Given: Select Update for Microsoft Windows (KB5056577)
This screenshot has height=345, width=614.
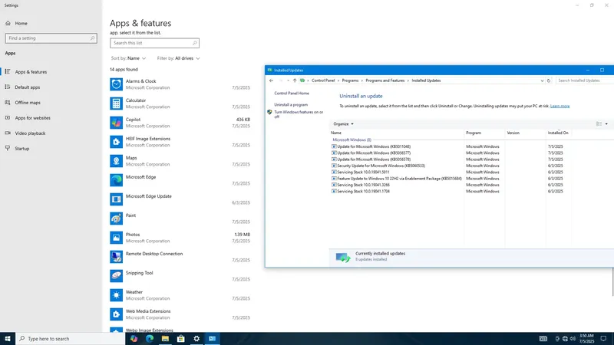Looking at the screenshot, I should pos(374,153).
